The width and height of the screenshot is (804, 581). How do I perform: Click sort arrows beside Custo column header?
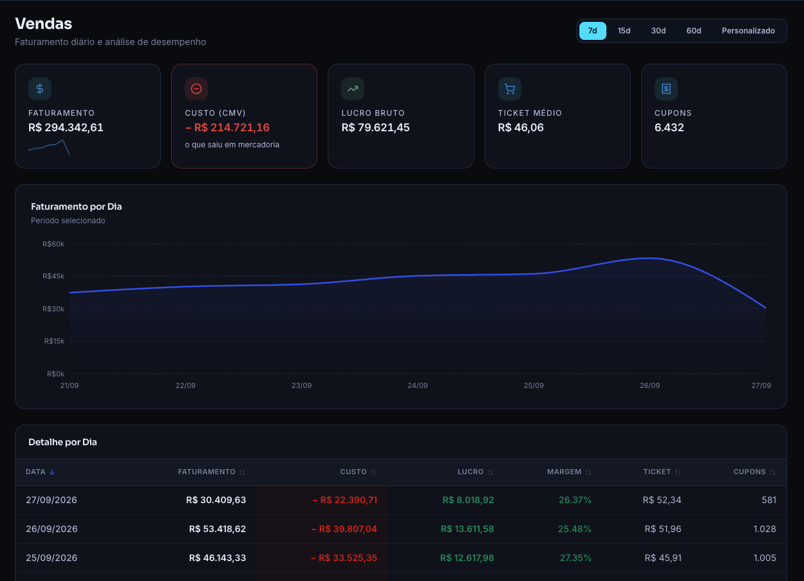tap(373, 472)
